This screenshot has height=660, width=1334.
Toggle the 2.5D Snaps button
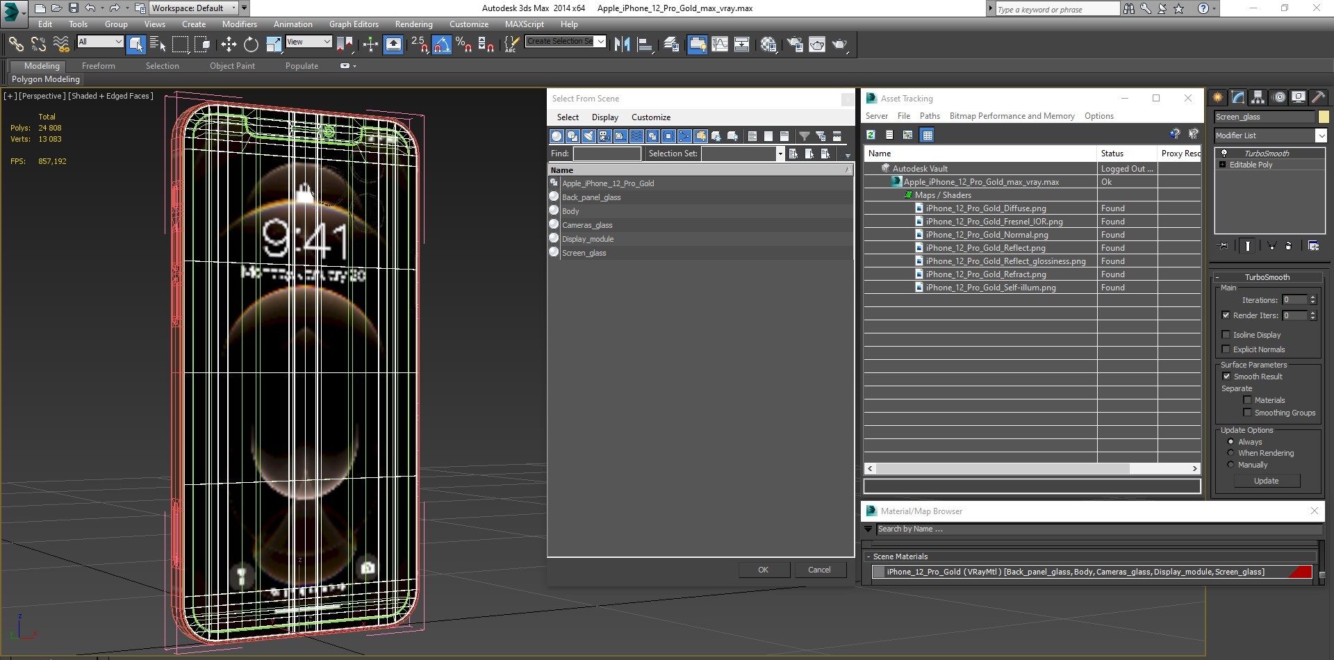pos(419,44)
